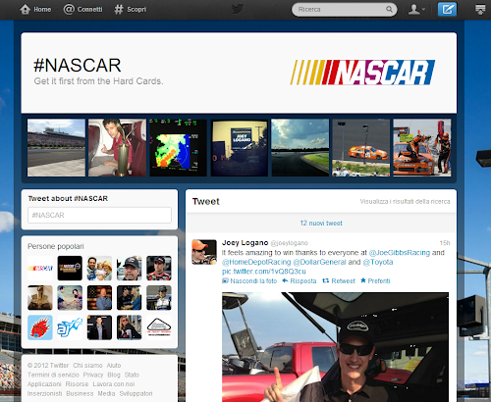Open the NASCAR logo popular account
The image size is (491, 402).
(x=40, y=269)
